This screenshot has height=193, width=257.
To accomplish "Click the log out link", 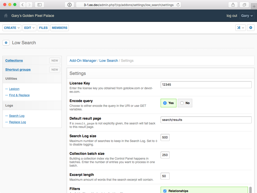I will [232, 16].
